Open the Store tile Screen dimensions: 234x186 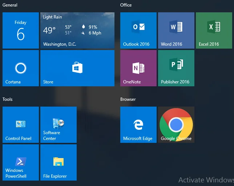77,68
